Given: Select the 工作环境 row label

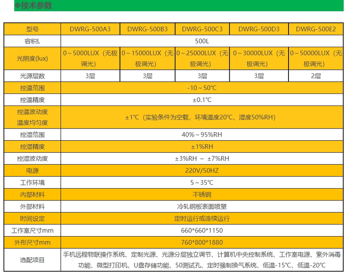Looking at the screenshot, I should (33, 183).
